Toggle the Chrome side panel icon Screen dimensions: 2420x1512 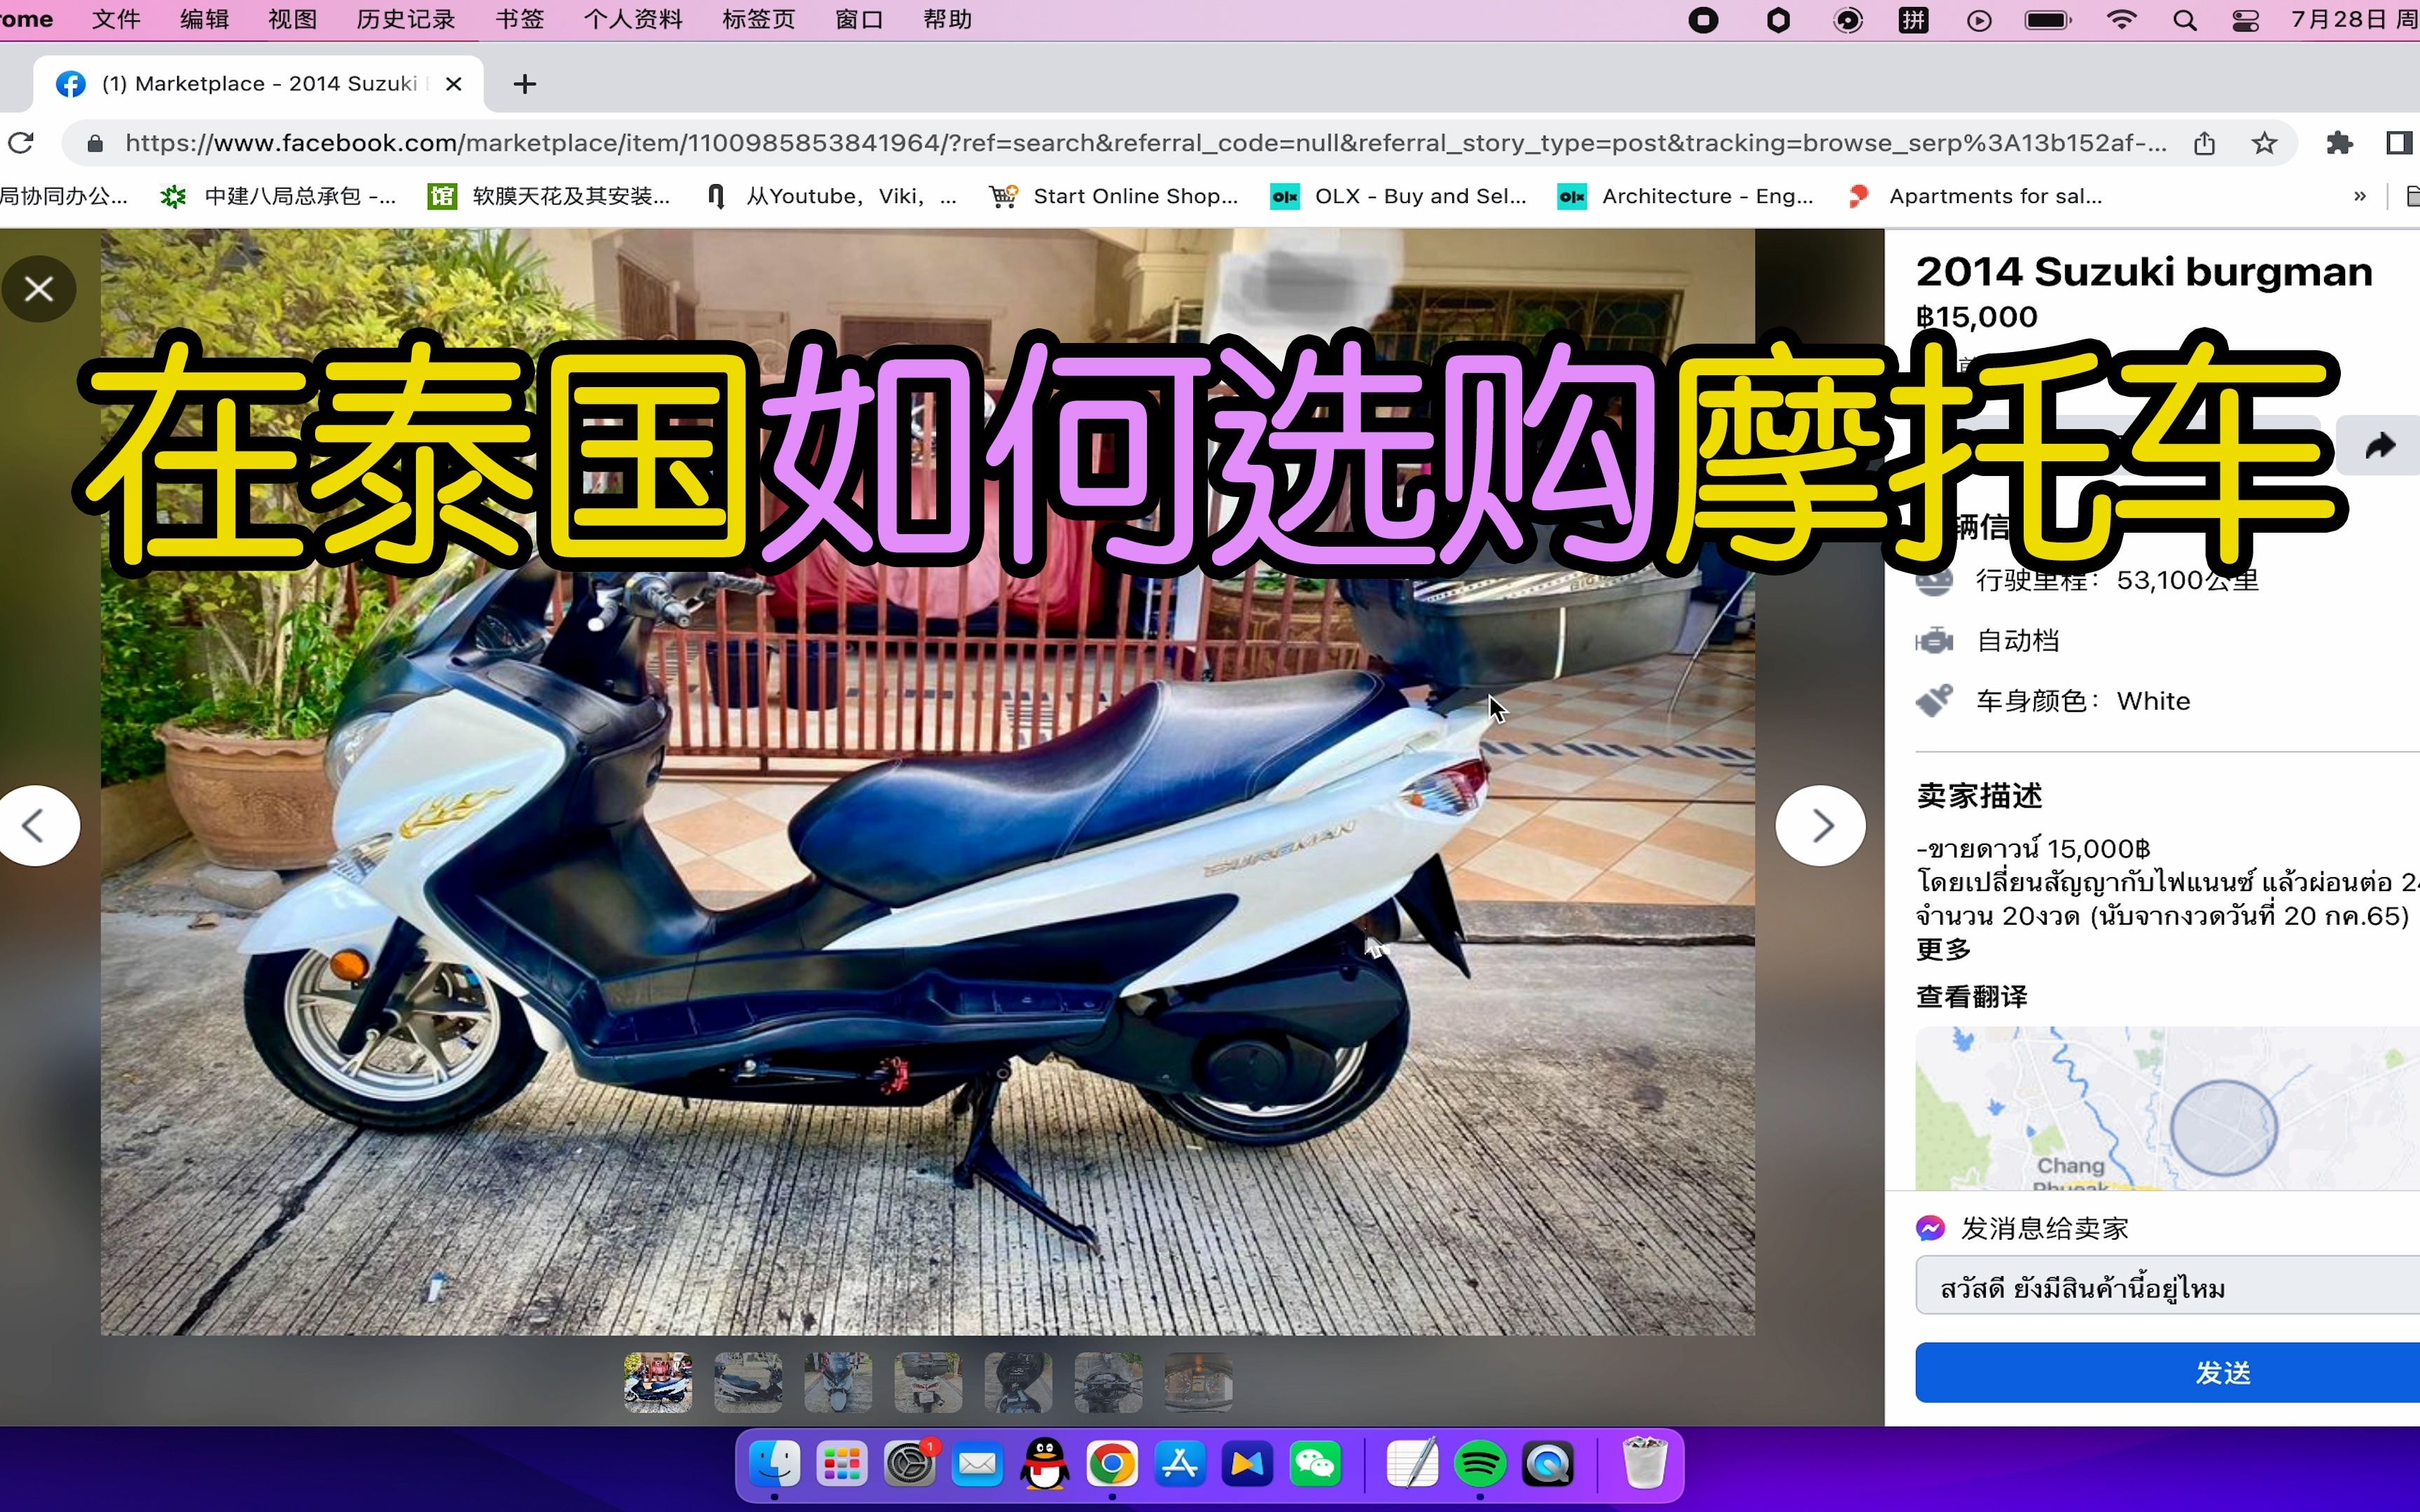click(x=2399, y=143)
